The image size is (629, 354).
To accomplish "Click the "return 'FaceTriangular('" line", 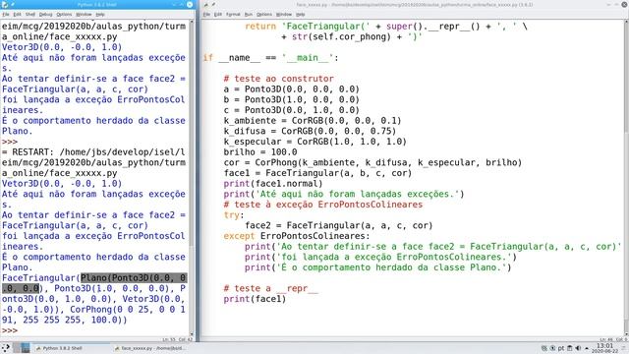I will [x=386, y=27].
